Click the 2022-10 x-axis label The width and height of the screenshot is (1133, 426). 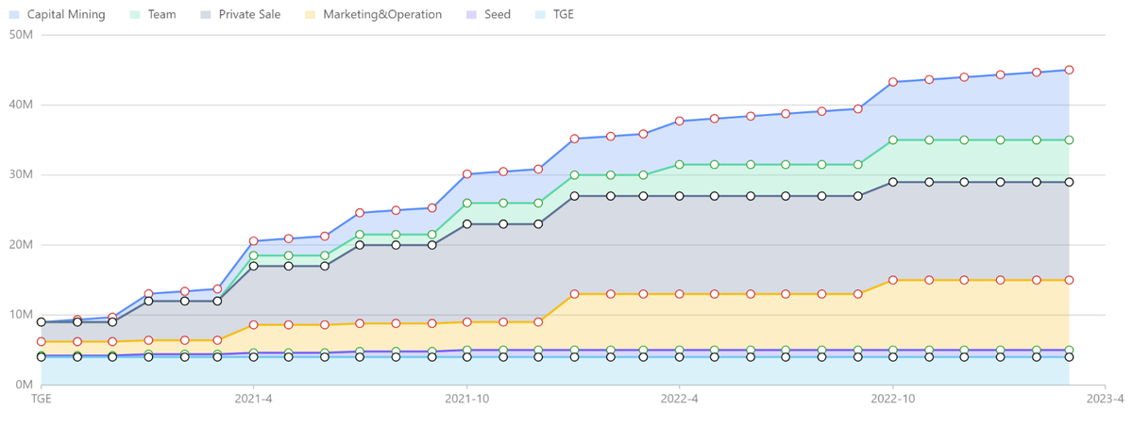tap(893, 399)
